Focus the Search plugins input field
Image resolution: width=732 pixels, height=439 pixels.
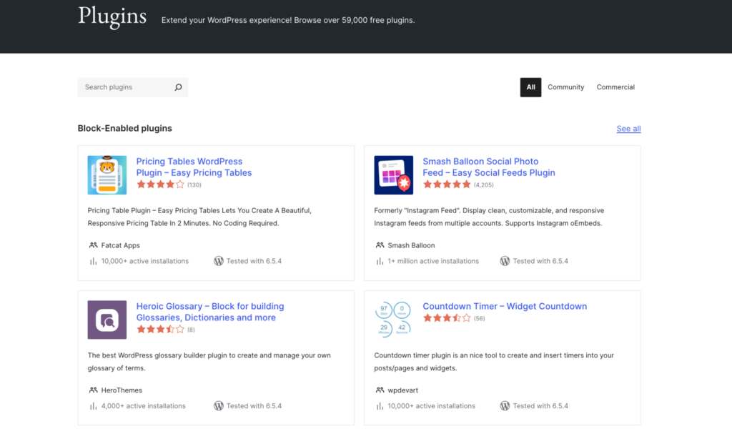[125, 87]
